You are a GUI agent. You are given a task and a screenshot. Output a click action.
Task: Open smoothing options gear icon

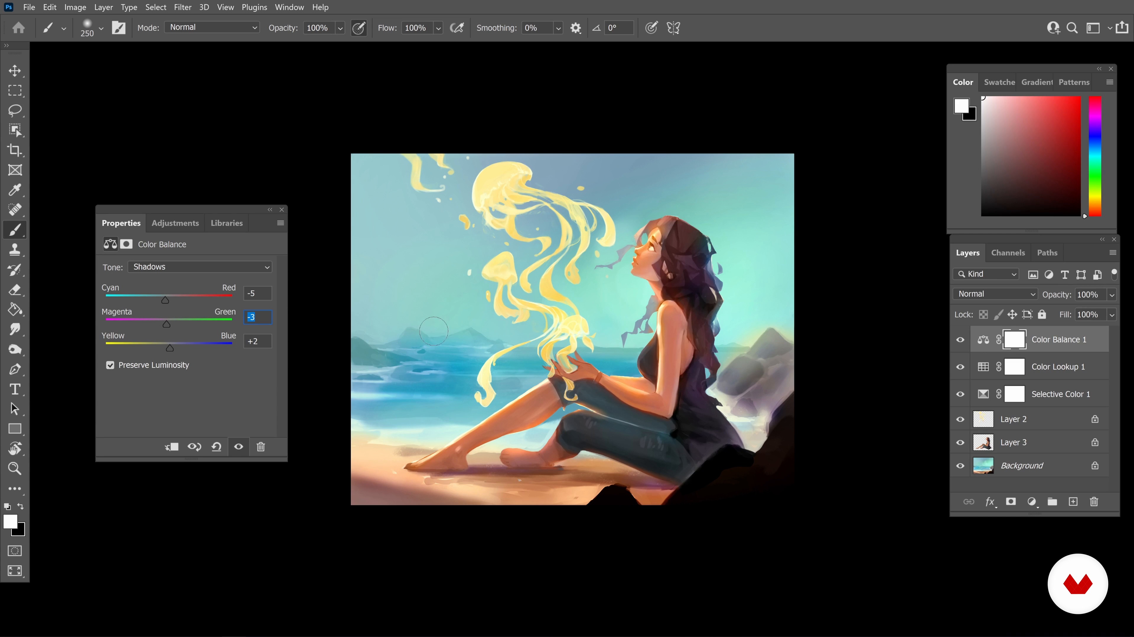tap(576, 28)
